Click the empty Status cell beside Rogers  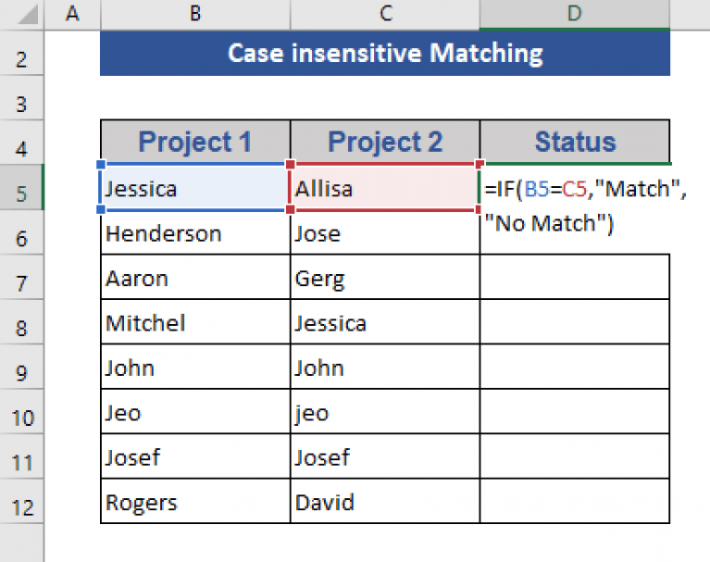tap(575, 504)
